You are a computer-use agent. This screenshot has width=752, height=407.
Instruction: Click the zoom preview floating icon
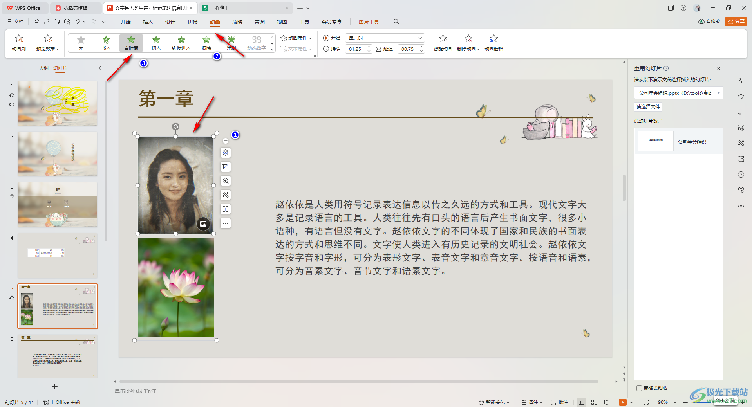coord(226,181)
